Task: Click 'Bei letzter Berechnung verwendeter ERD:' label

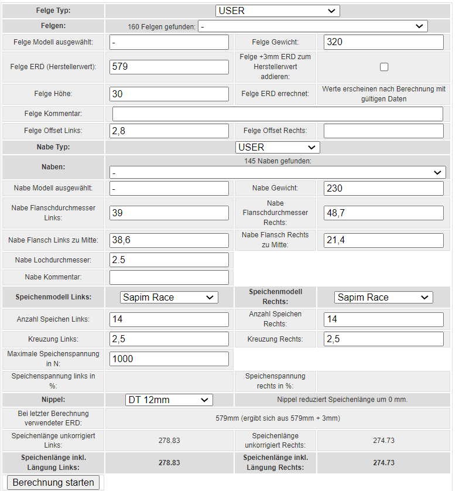Action: pyautogui.click(x=53, y=418)
